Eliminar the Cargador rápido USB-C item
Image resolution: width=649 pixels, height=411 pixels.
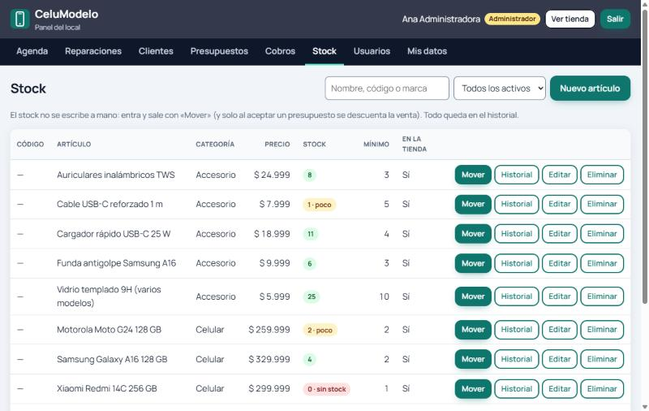(x=602, y=234)
